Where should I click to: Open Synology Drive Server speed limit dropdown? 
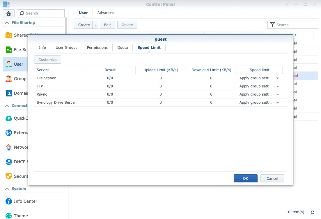coord(278,103)
